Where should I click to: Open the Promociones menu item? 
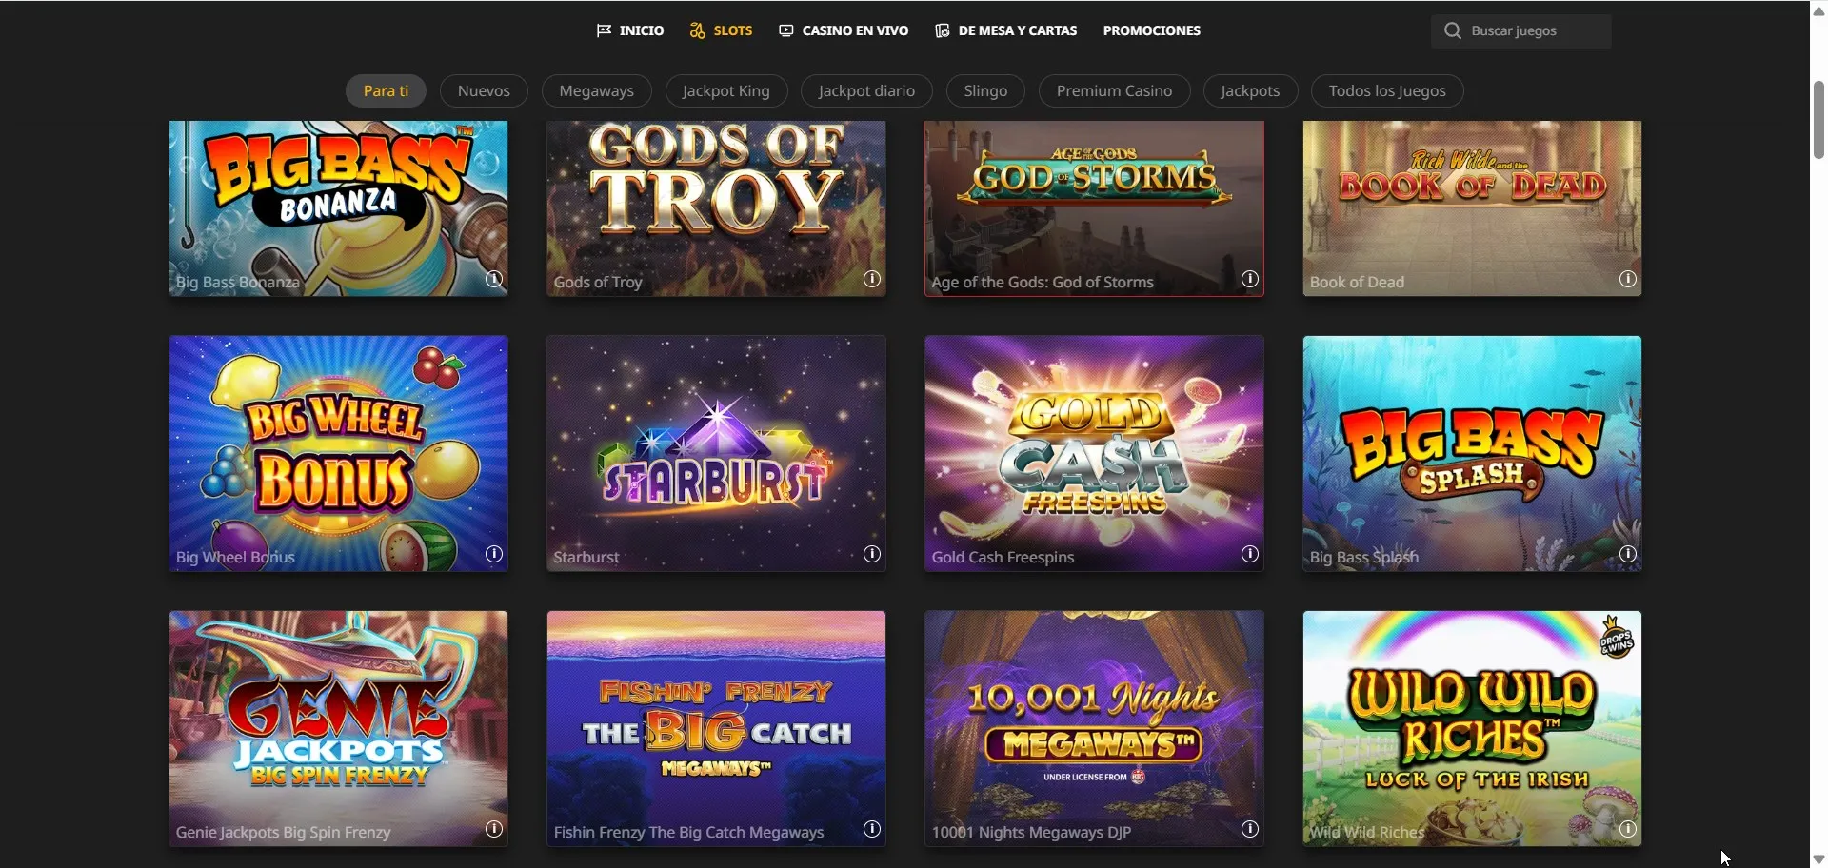(x=1151, y=30)
